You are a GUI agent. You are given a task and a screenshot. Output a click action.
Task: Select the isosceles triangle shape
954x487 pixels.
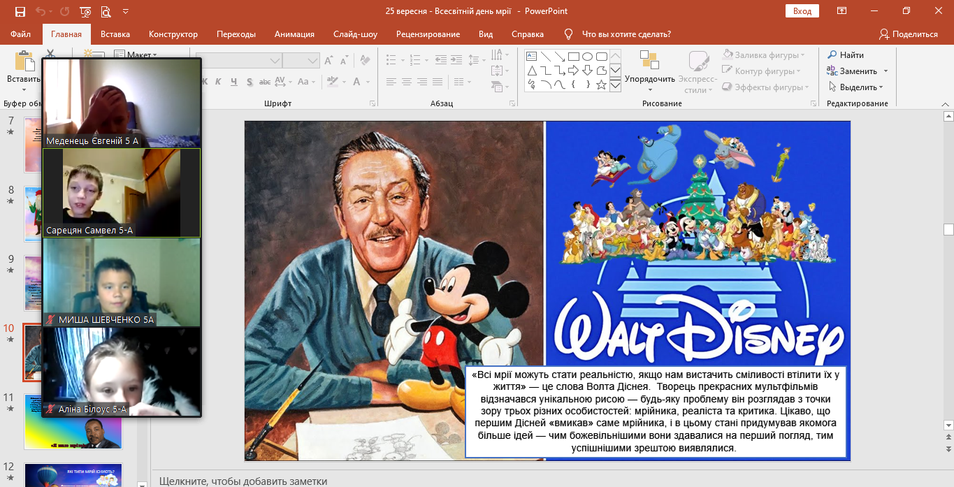click(531, 71)
